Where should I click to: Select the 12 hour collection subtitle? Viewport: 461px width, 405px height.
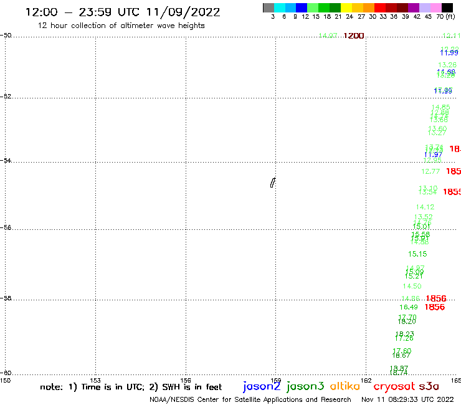pos(121,26)
